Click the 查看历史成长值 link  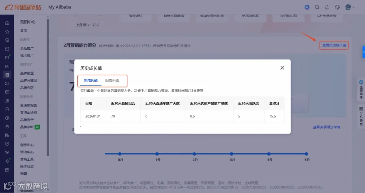tap(334, 45)
